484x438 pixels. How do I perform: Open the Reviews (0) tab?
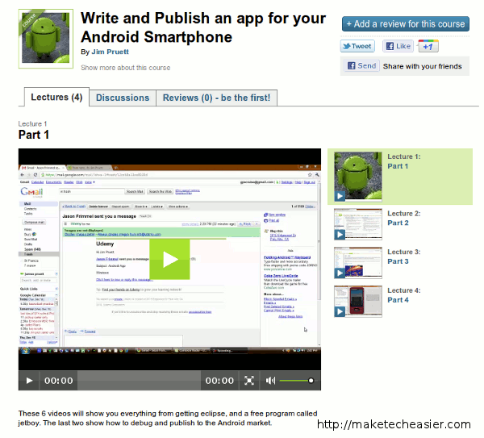tap(216, 98)
